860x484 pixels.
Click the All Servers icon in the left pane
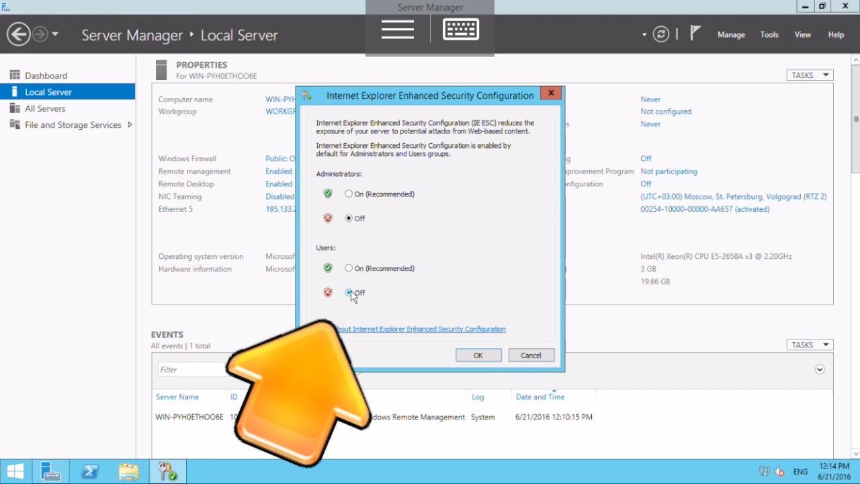pyautogui.click(x=15, y=108)
